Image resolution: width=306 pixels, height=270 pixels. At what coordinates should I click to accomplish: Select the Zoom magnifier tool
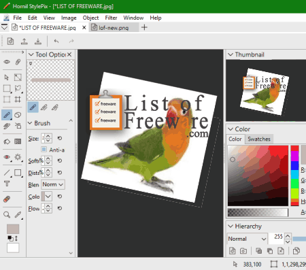tap(7, 215)
